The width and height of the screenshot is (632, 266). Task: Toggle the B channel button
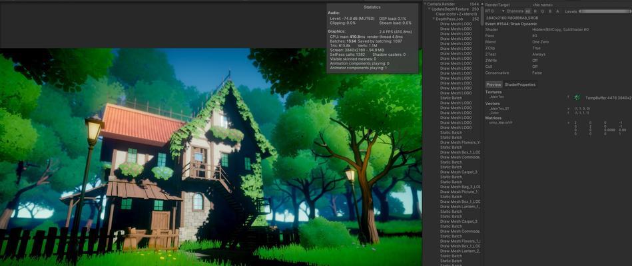[550, 11]
